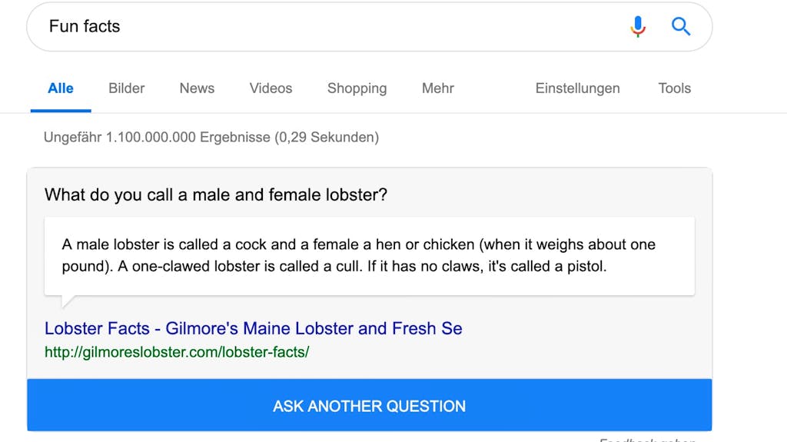Click the gilmoreslobster.com green URL

[x=177, y=352]
